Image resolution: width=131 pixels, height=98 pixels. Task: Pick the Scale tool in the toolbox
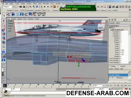4,42
